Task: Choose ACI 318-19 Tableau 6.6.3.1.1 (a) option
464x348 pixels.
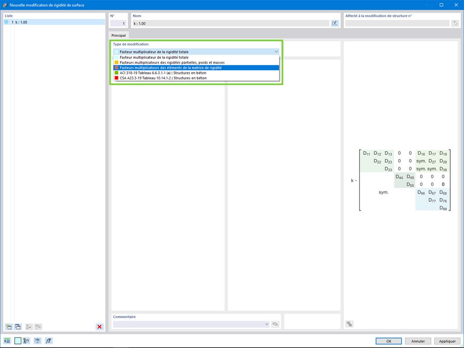Action: (x=196, y=73)
